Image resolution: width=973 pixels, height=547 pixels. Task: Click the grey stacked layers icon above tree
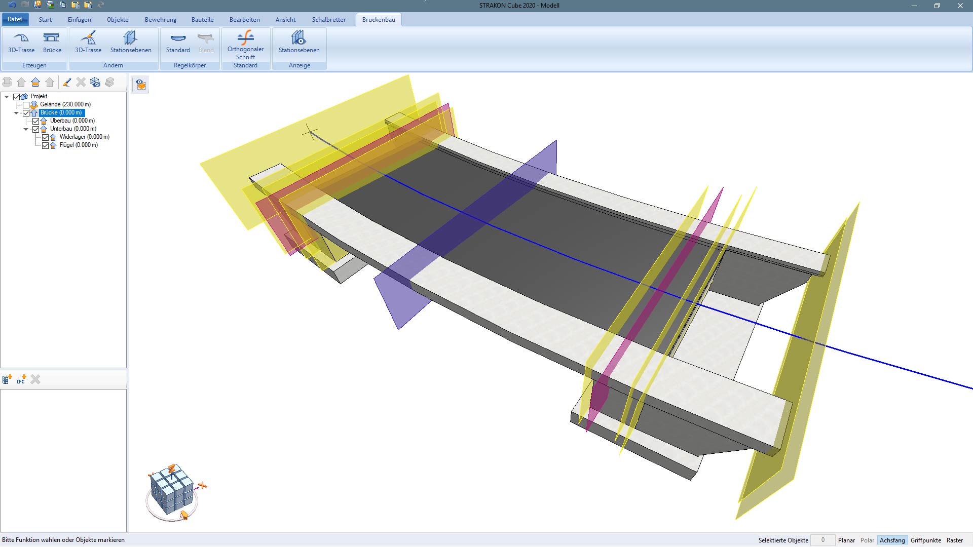[109, 82]
